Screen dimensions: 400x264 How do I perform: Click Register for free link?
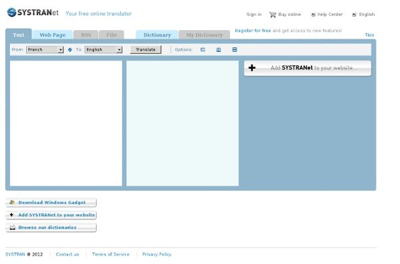253,31
